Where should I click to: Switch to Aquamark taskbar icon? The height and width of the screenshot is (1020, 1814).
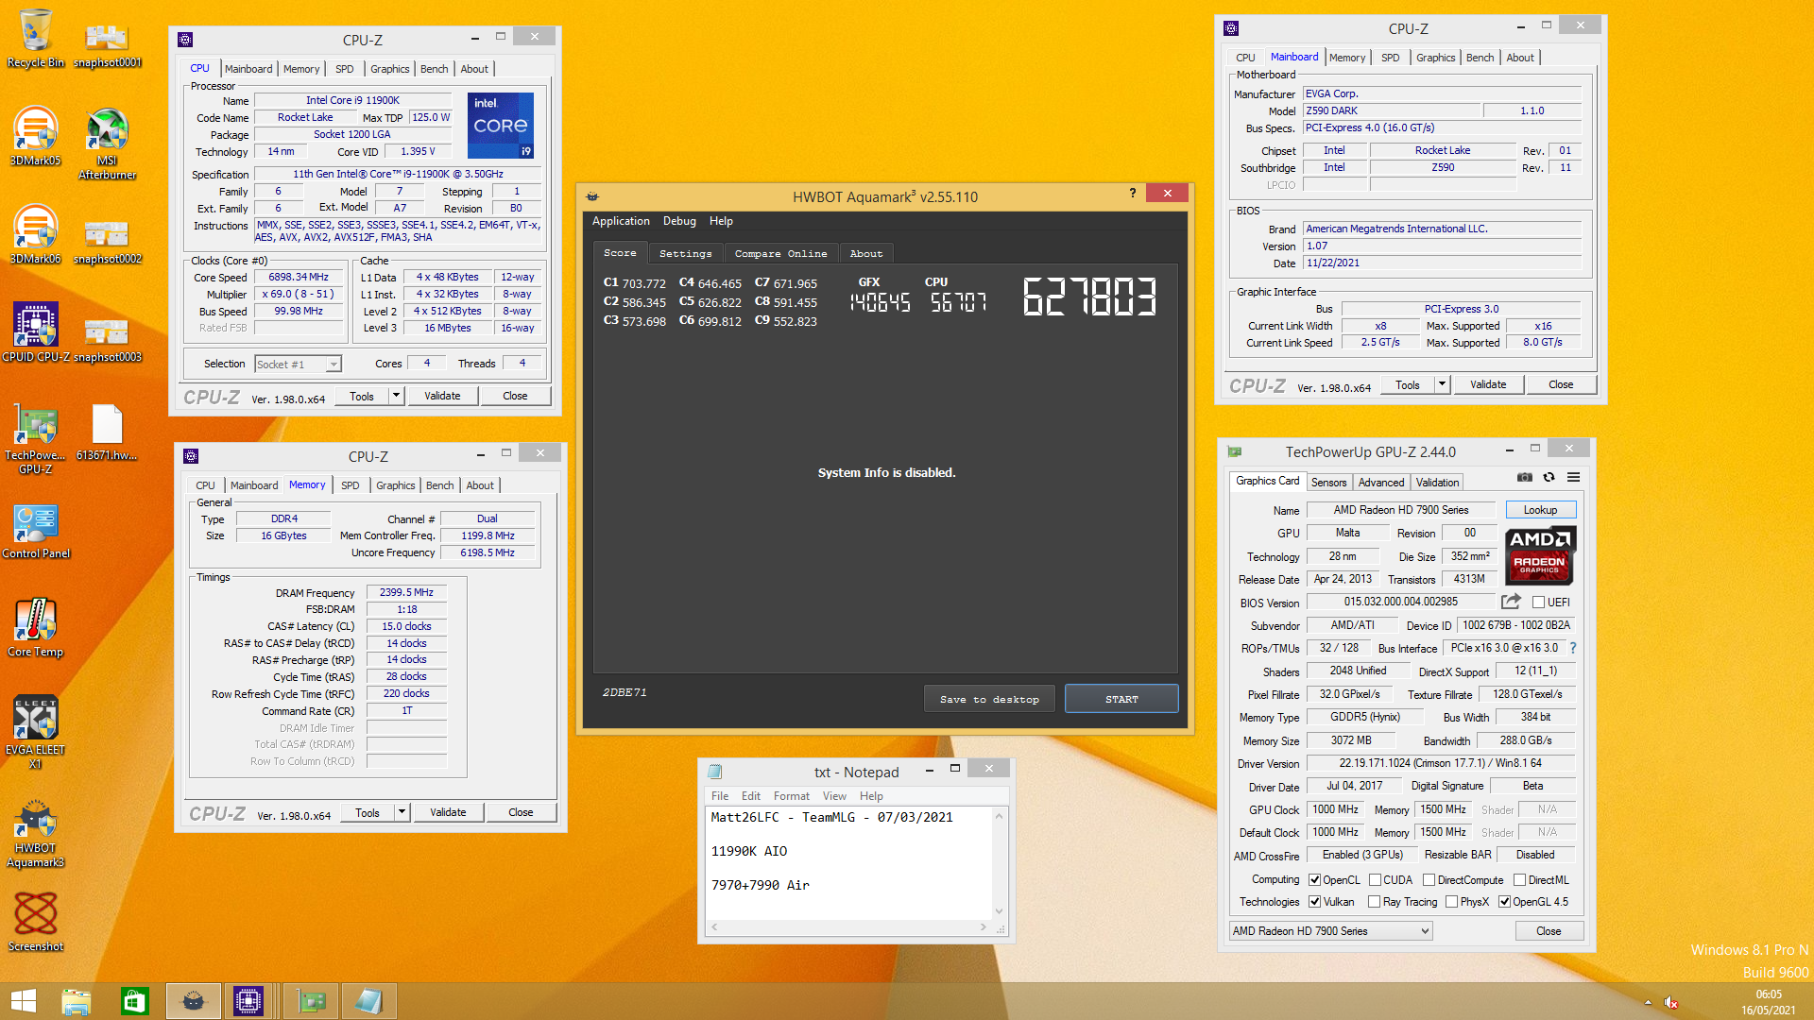tap(194, 1001)
